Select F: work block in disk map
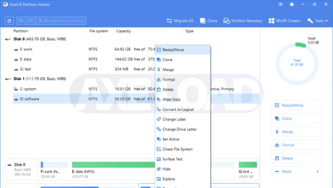Screen dimensions: 333x188 coord(54,170)
